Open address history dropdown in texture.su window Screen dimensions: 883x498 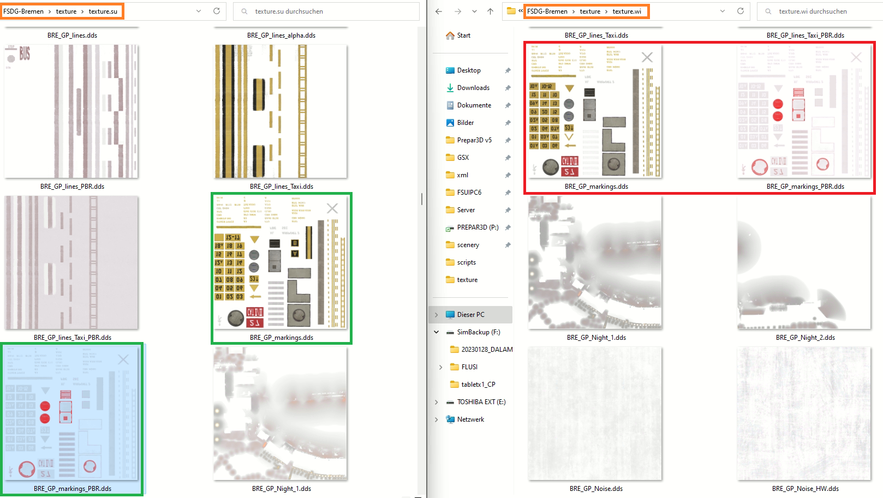[199, 11]
